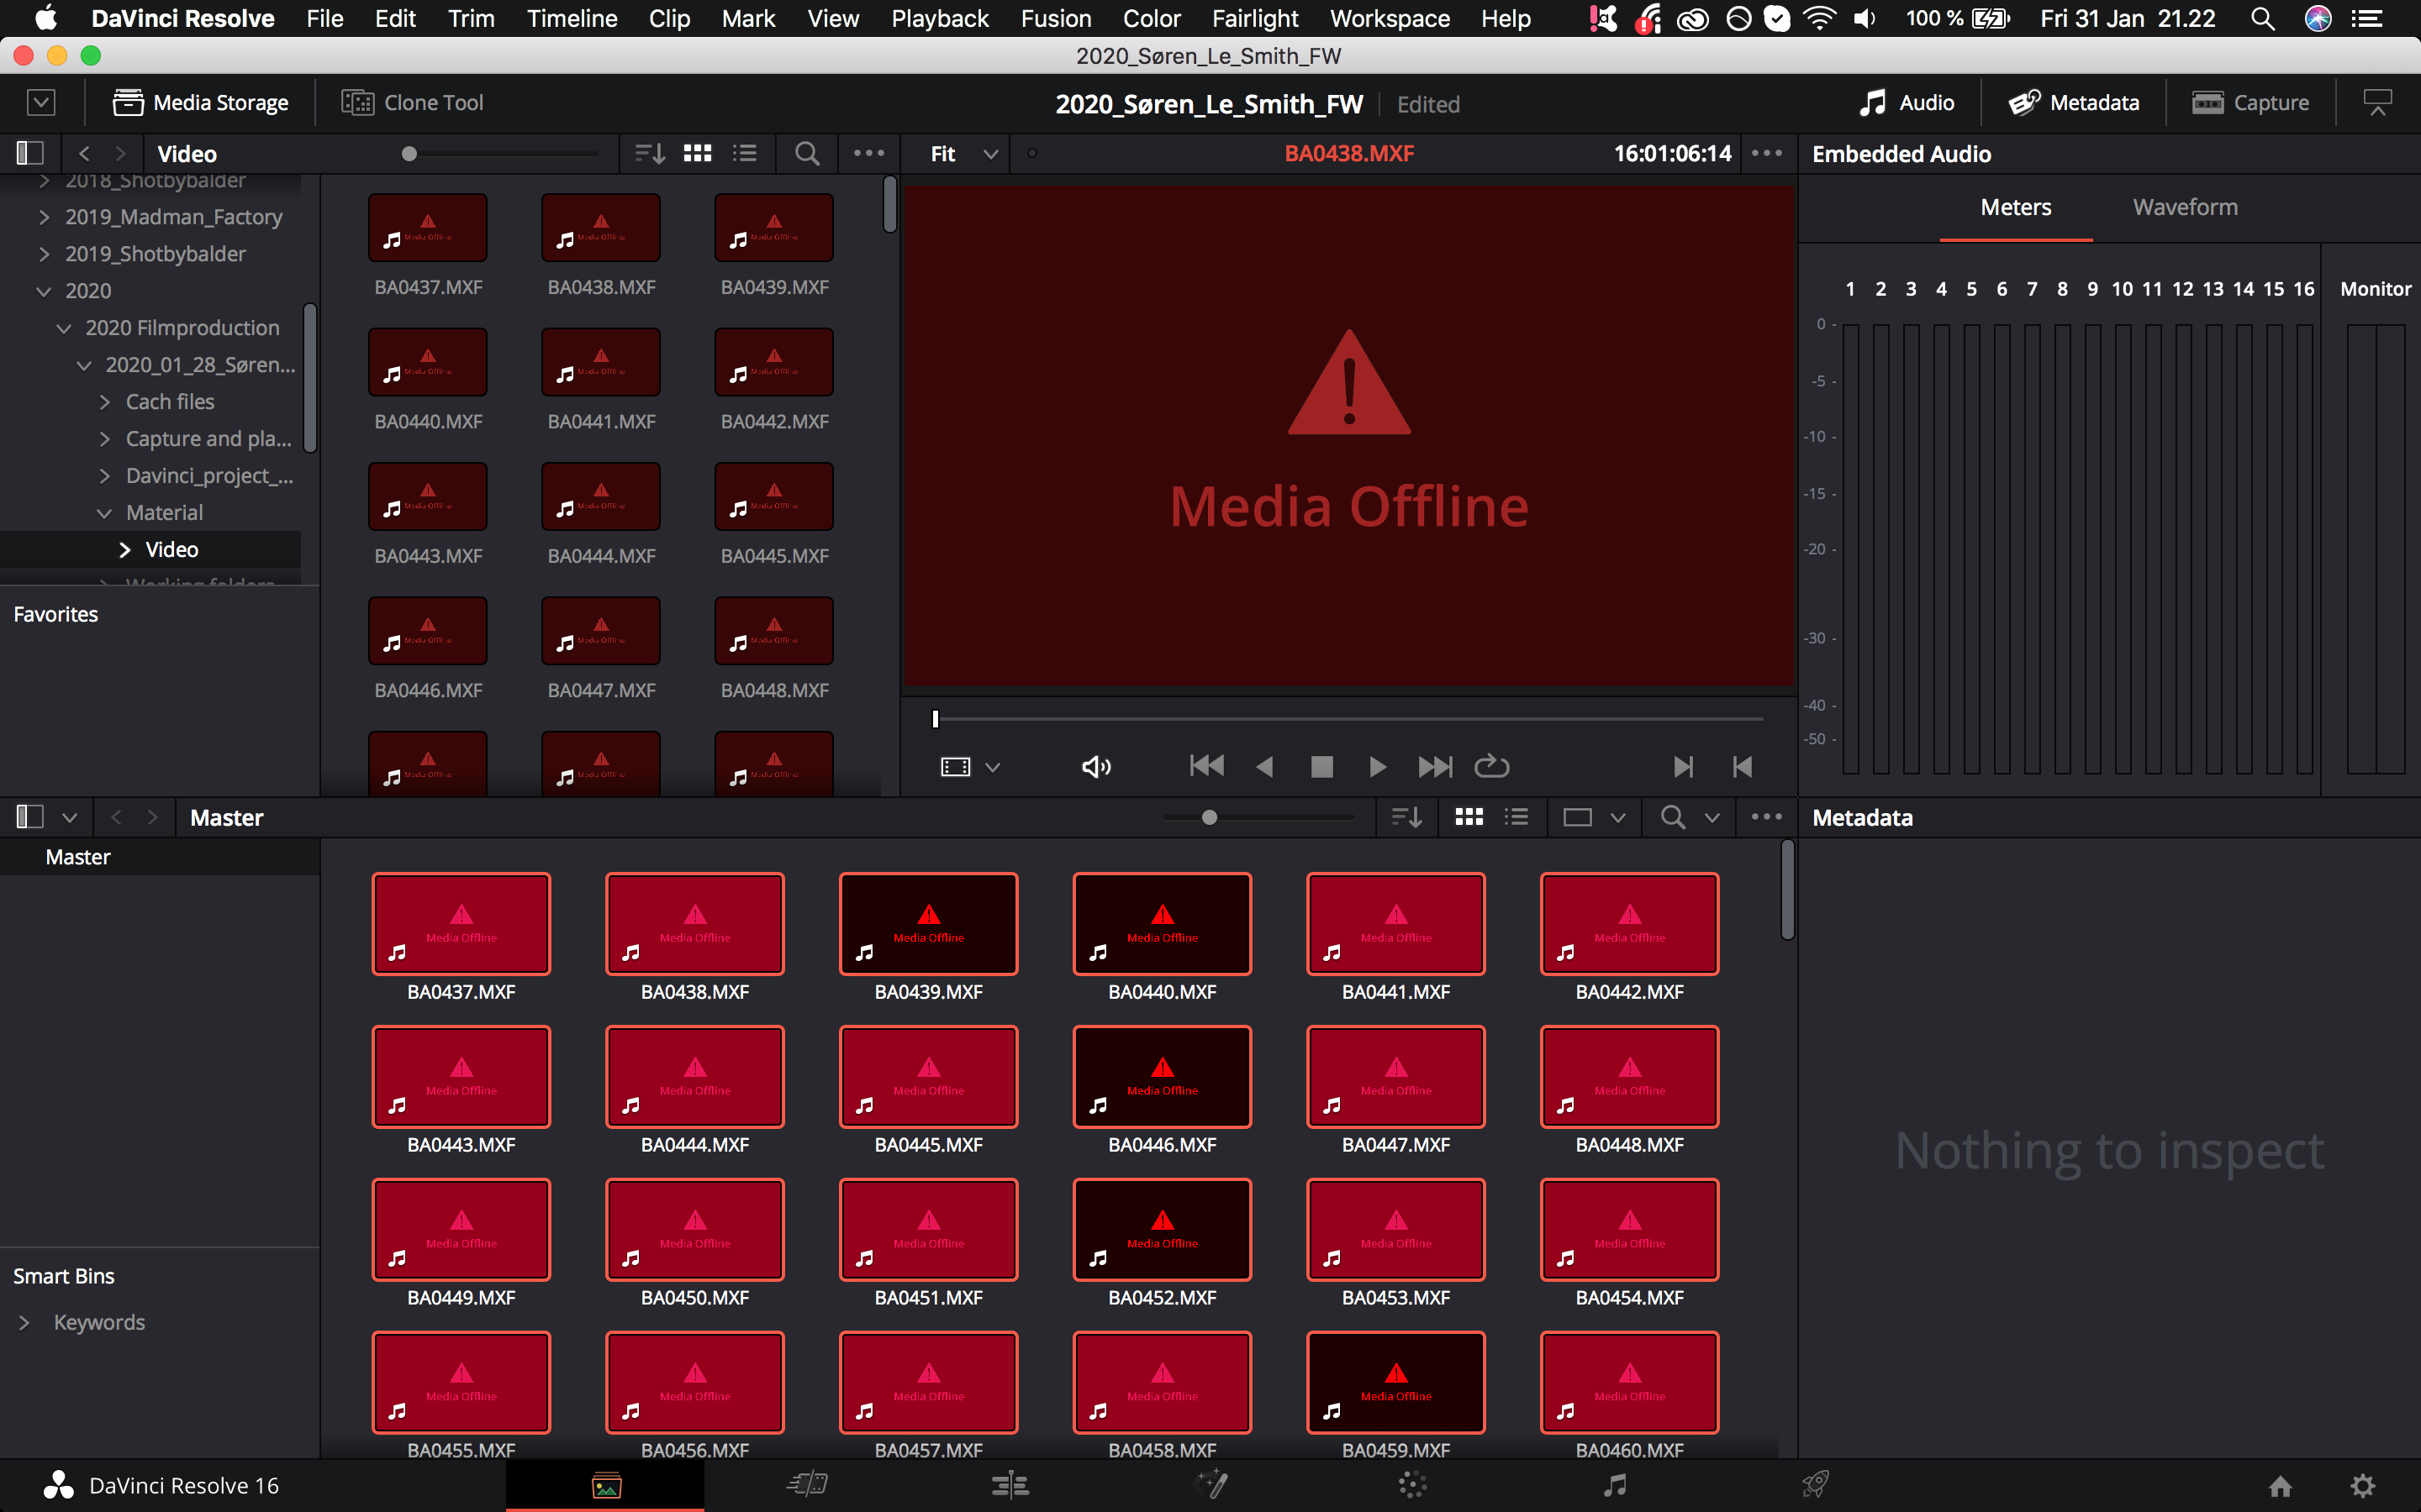The height and width of the screenshot is (1512, 2421).
Task: Click the media pool search icon
Action: click(x=1672, y=818)
